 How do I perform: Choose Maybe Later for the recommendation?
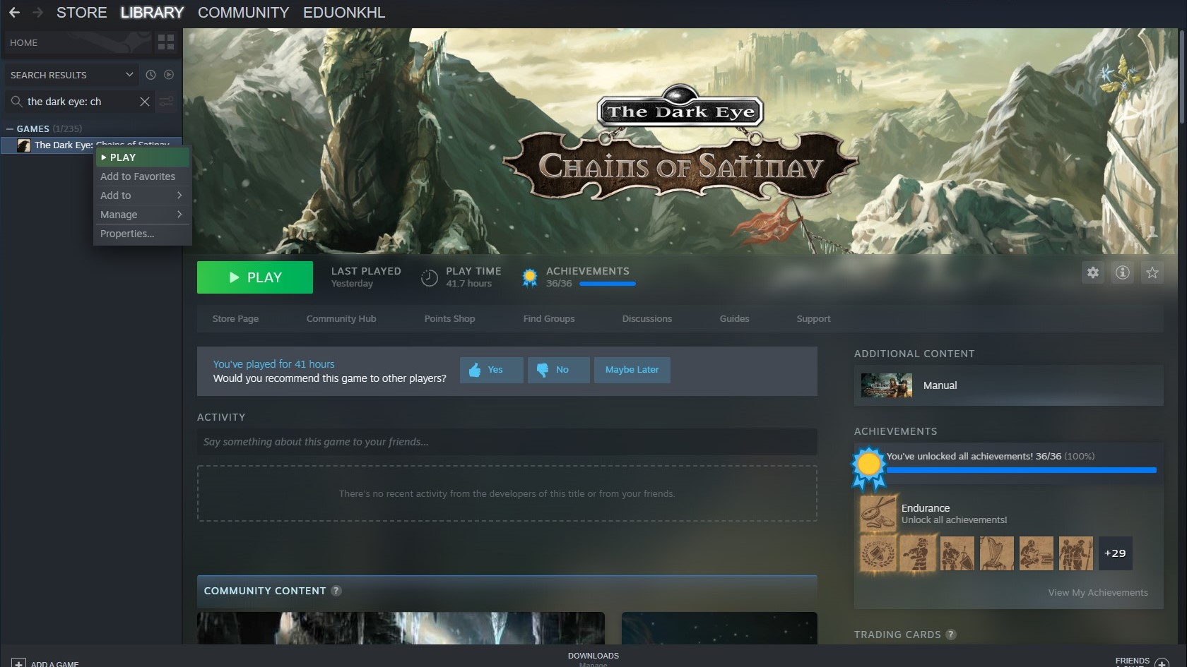click(632, 370)
